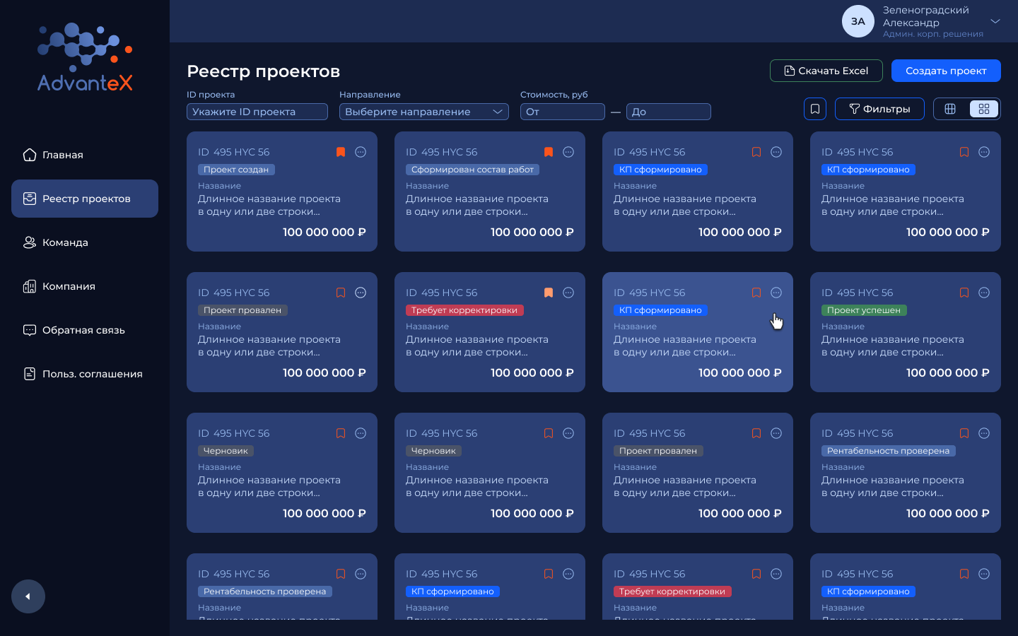Toggle the bookmark on the Сформирован состав работ card

[549, 152]
